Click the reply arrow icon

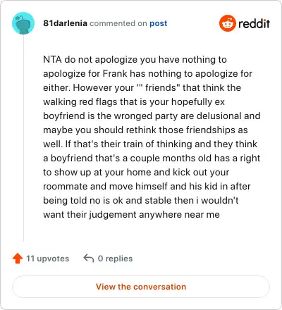tap(89, 258)
